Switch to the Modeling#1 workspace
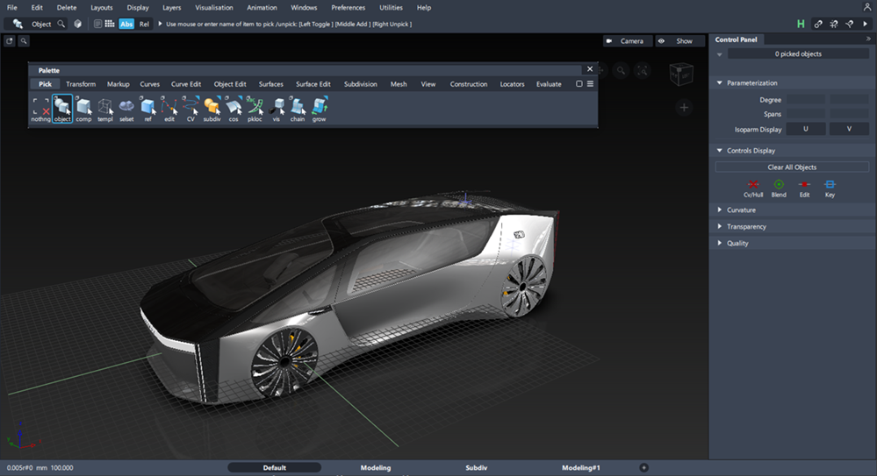Screen dimensions: 877x476 (x=580, y=467)
